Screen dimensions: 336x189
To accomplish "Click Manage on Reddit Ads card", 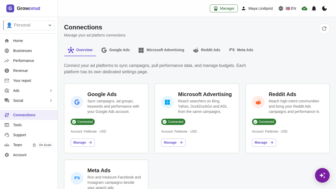I will pyautogui.click(x=264, y=143).
